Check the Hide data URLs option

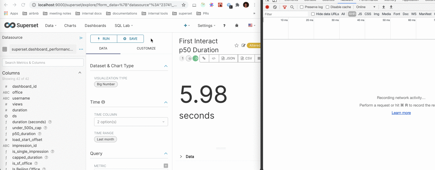pos(313,14)
